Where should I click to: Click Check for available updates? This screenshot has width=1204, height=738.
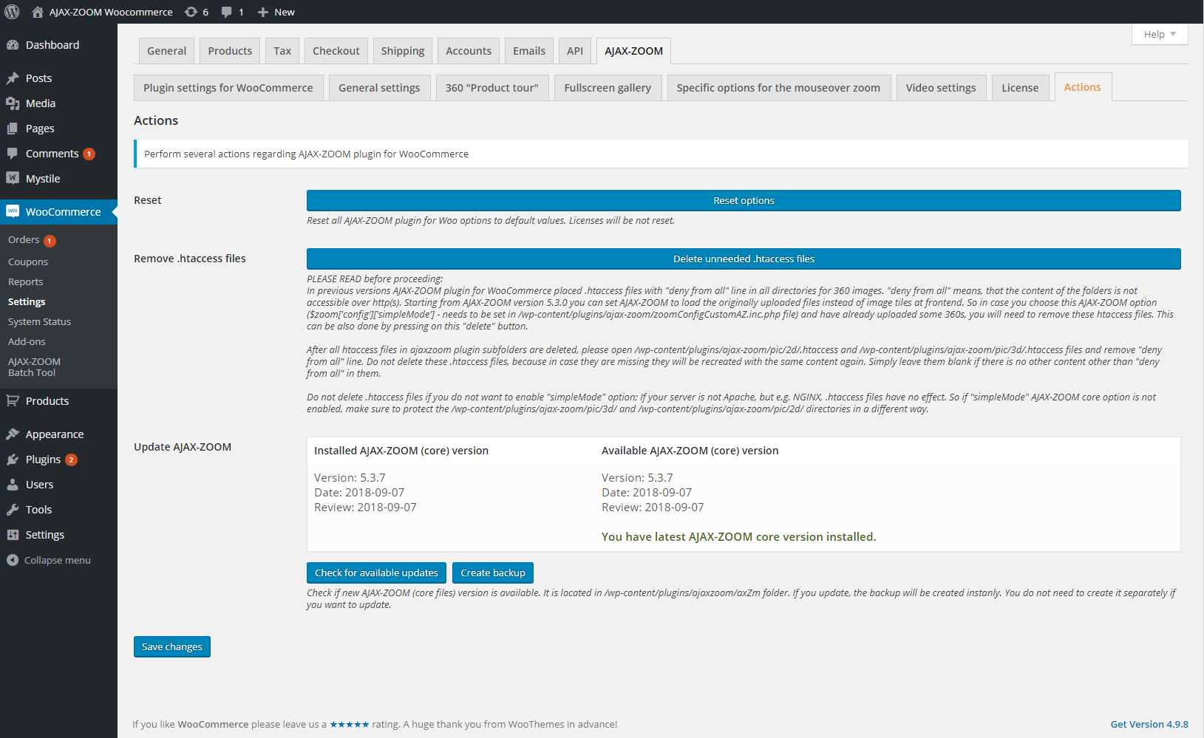tap(376, 573)
